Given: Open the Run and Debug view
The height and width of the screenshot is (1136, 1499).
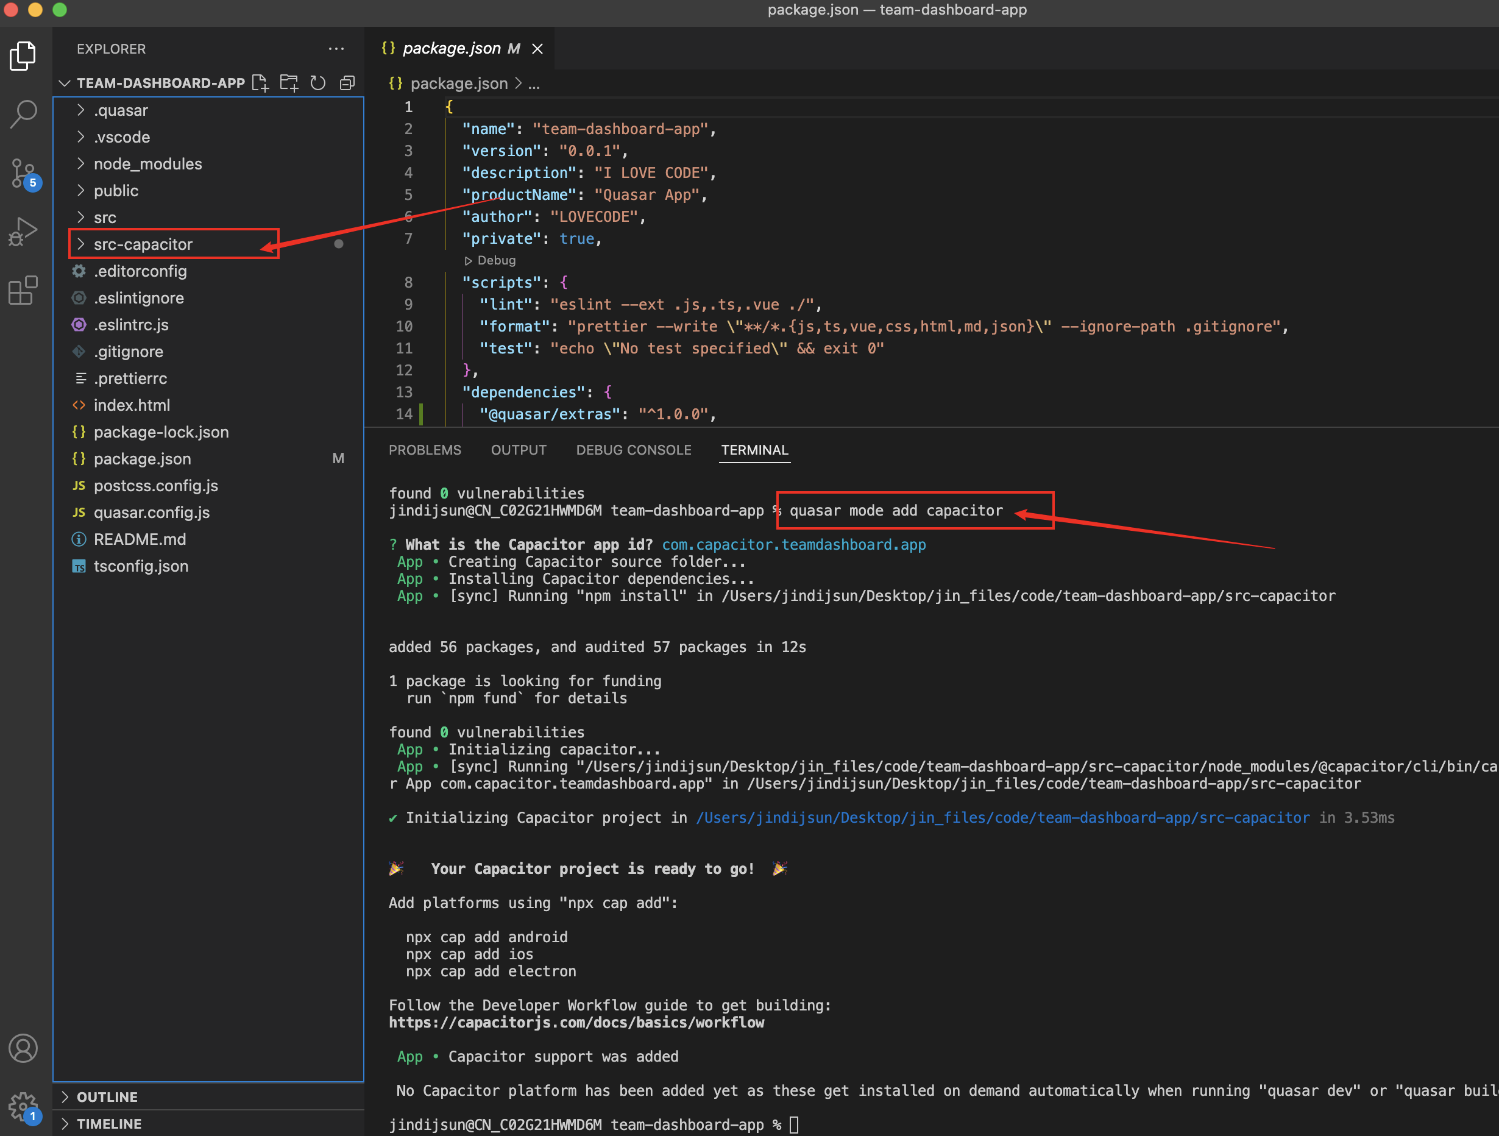Looking at the screenshot, I should pos(24,232).
